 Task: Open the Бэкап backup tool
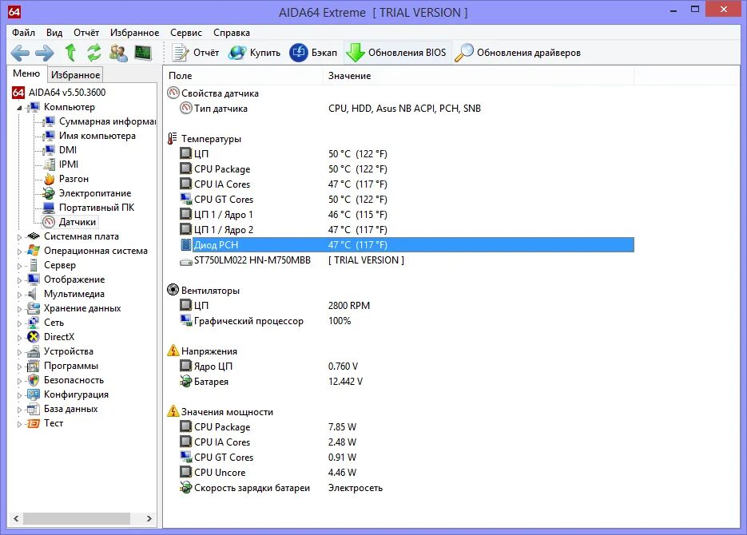coord(313,53)
